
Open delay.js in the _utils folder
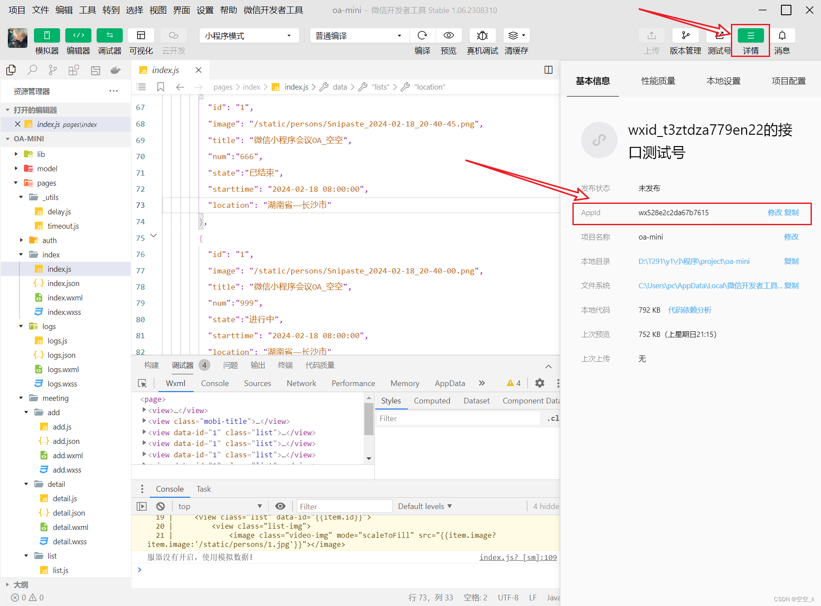(x=59, y=211)
